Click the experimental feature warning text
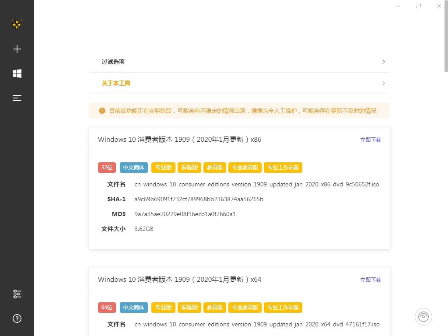 [x=242, y=111]
